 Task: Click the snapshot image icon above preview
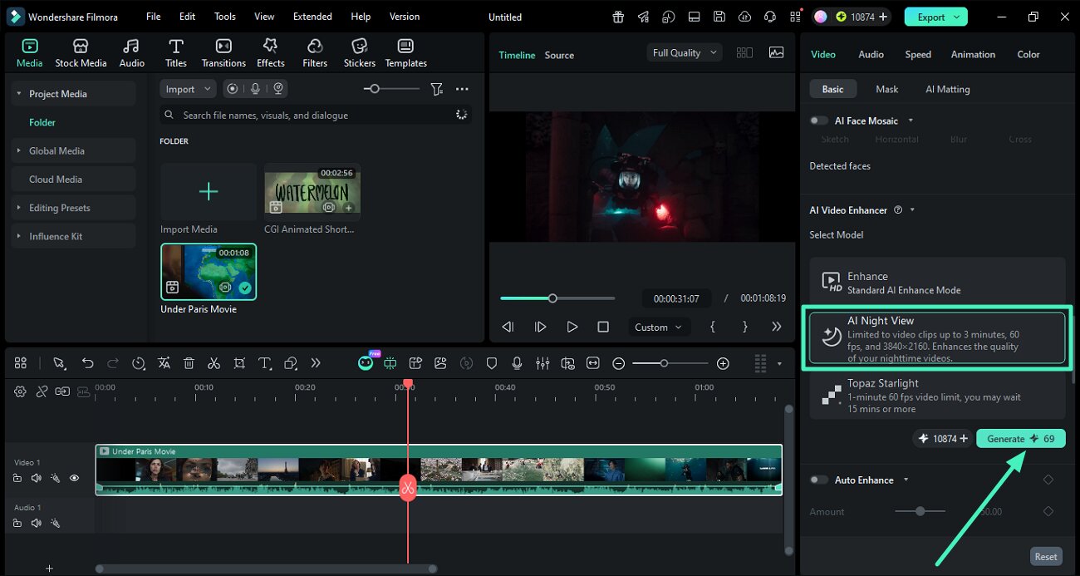click(776, 52)
